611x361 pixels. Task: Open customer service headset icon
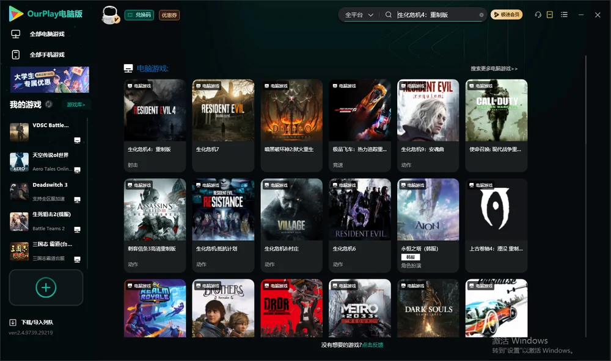click(x=538, y=15)
